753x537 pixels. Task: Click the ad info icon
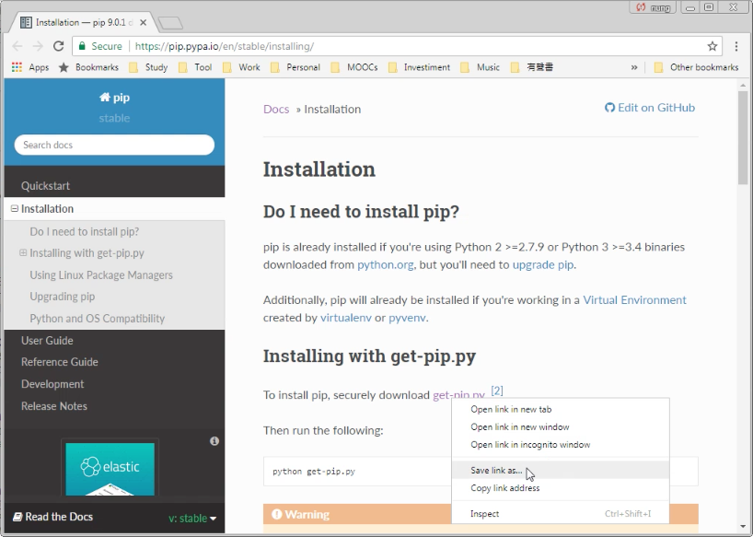pos(214,441)
